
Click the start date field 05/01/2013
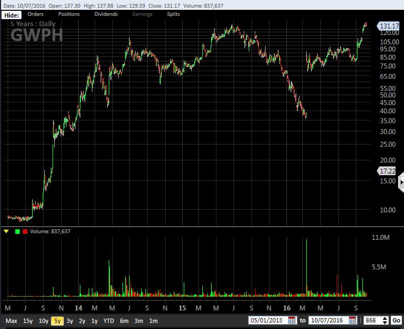[x=267, y=321]
